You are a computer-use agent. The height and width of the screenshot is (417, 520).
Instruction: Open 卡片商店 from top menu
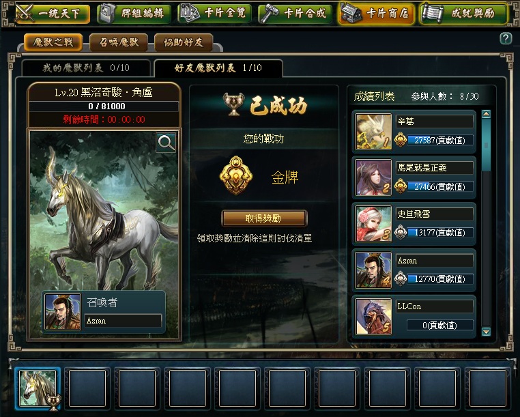click(377, 13)
